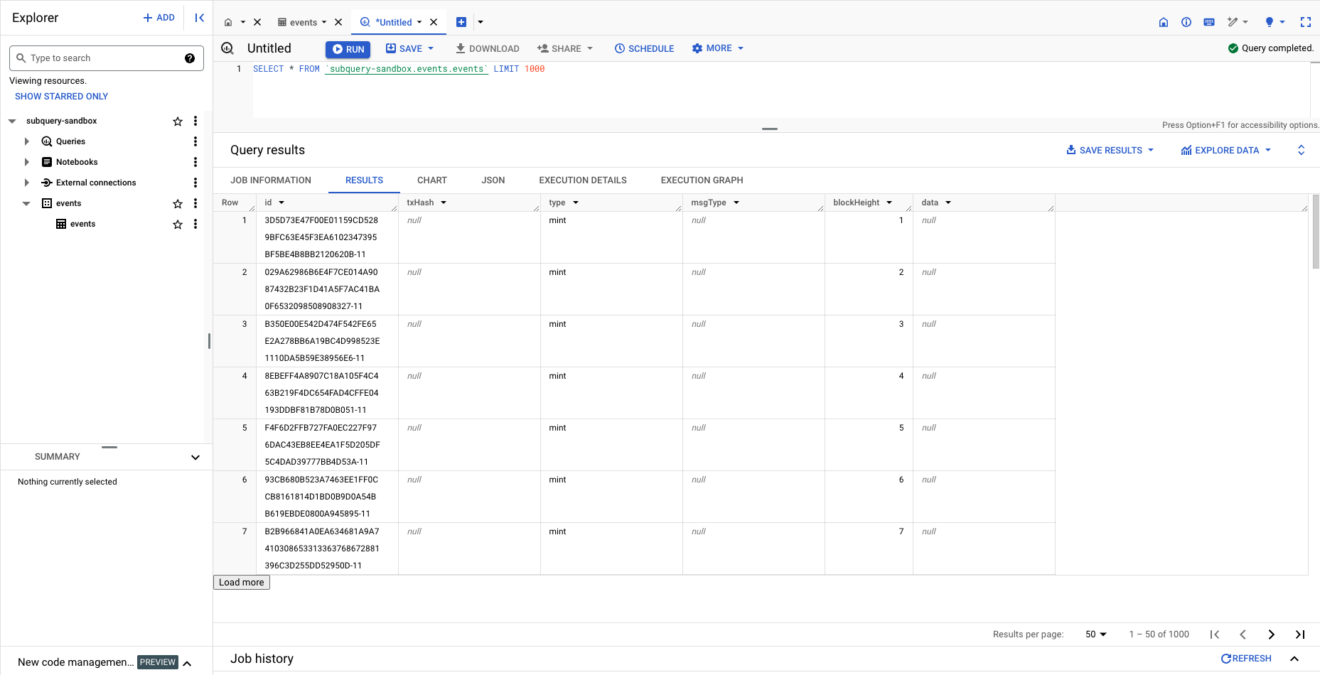Screen dimensions: 1320x675
Task: Open the new tab options dropdown arrow
Action: tap(481, 22)
